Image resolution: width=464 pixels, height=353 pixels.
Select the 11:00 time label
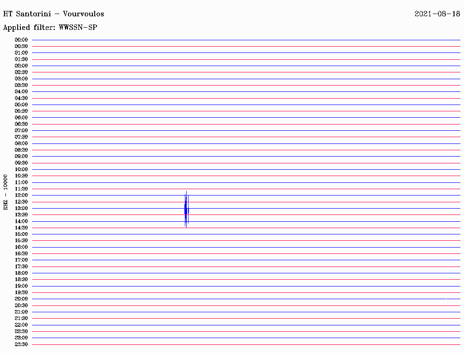(21, 182)
